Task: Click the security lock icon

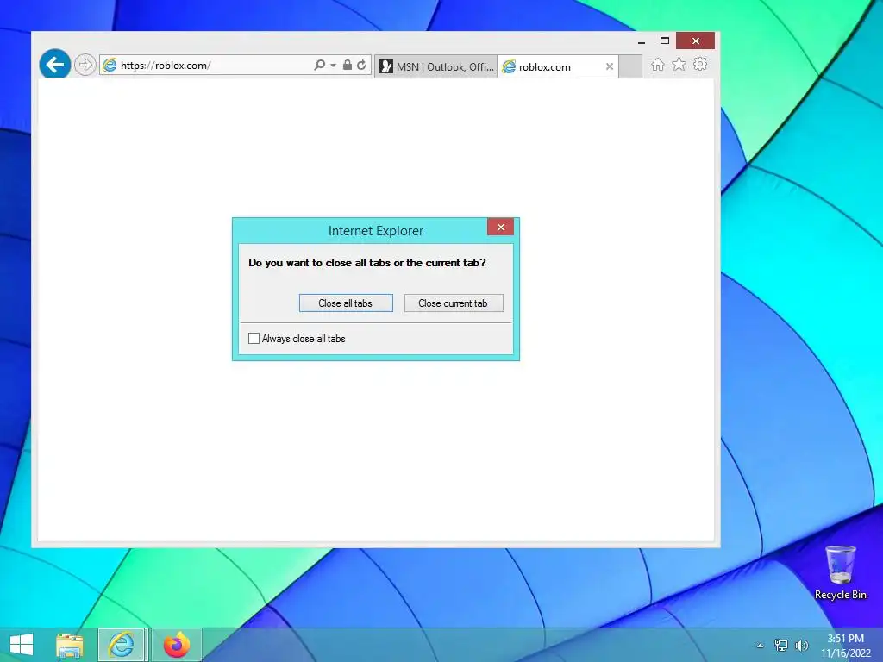Action: click(348, 65)
